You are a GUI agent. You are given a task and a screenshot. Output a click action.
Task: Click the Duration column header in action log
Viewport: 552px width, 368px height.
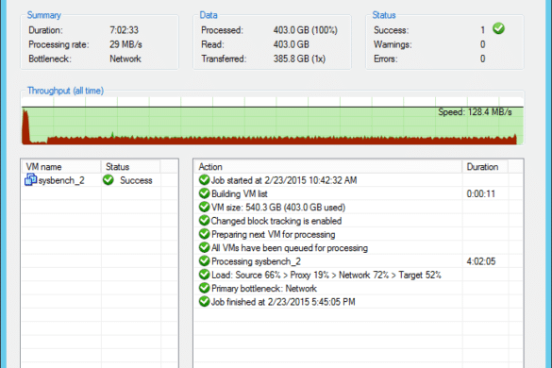coord(485,167)
